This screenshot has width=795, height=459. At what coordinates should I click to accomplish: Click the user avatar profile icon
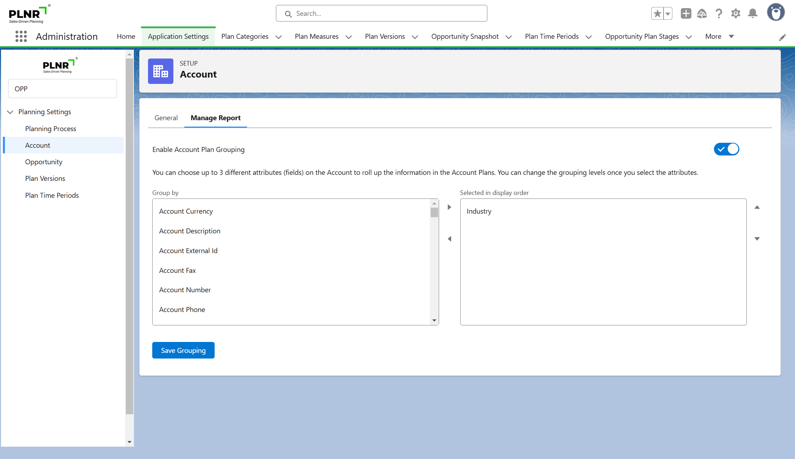pos(776,13)
